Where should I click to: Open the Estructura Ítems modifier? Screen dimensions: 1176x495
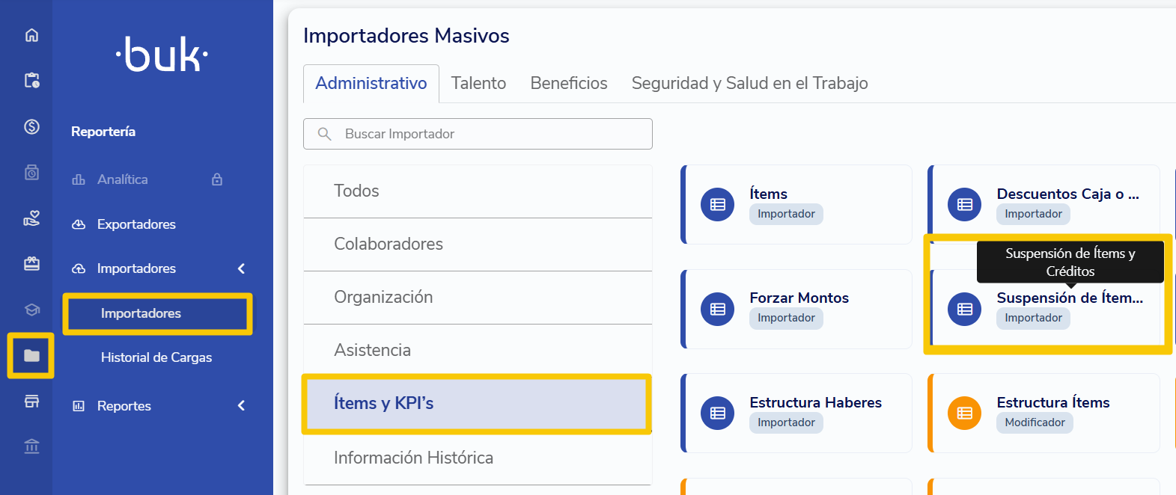pyautogui.click(x=1052, y=402)
